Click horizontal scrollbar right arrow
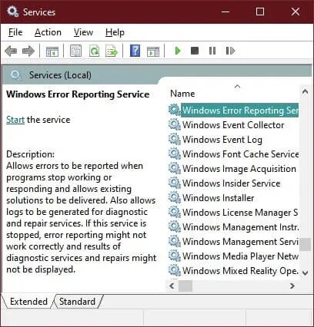Screen dimensions: 314x327 (292, 286)
